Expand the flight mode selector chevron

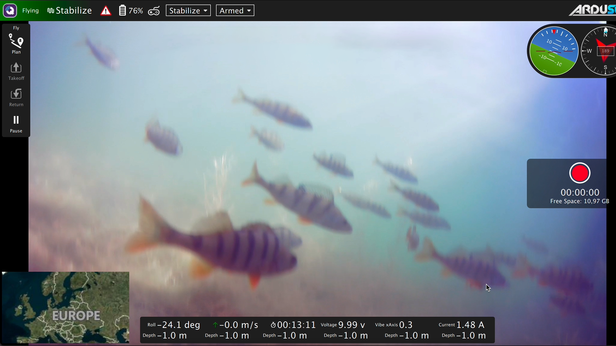(205, 11)
